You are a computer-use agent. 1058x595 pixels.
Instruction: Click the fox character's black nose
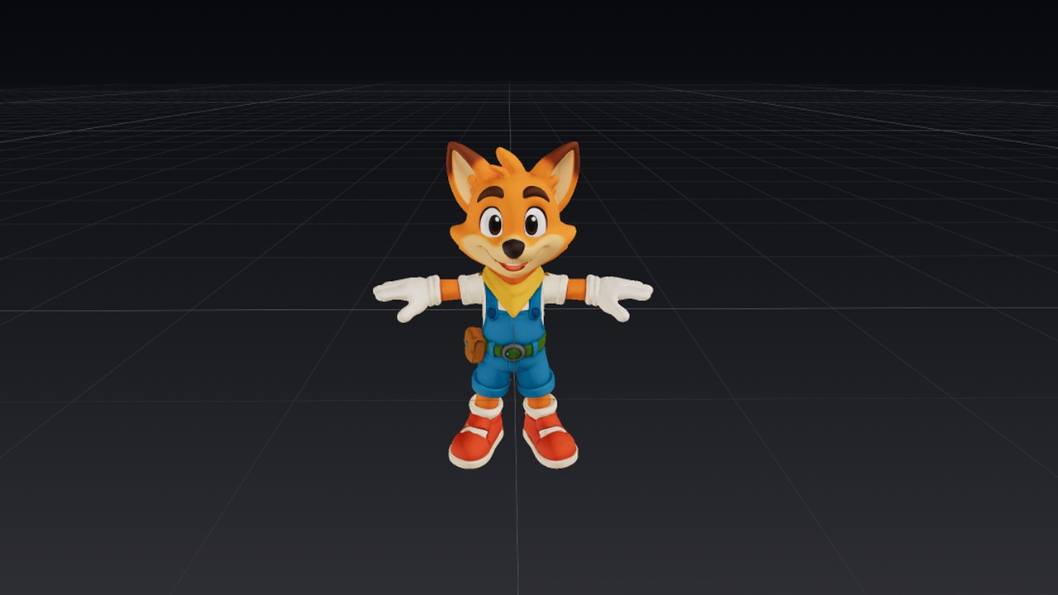click(513, 248)
